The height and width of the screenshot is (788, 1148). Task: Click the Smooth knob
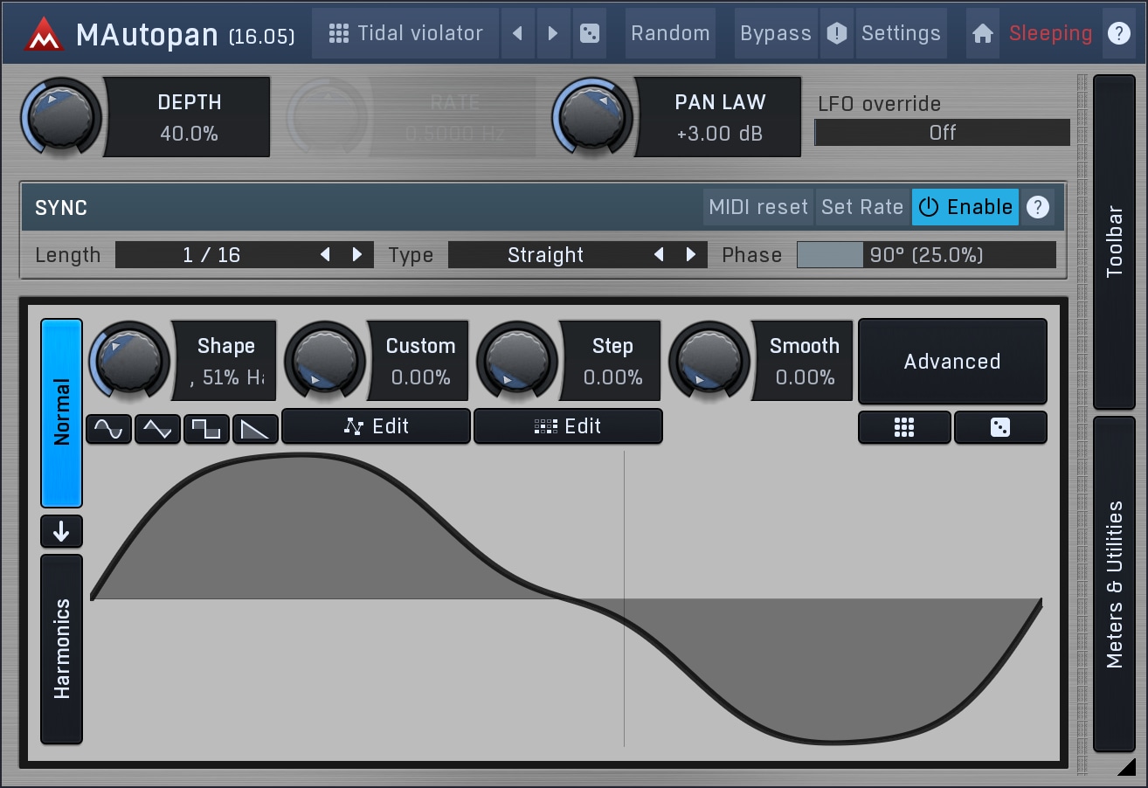709,361
